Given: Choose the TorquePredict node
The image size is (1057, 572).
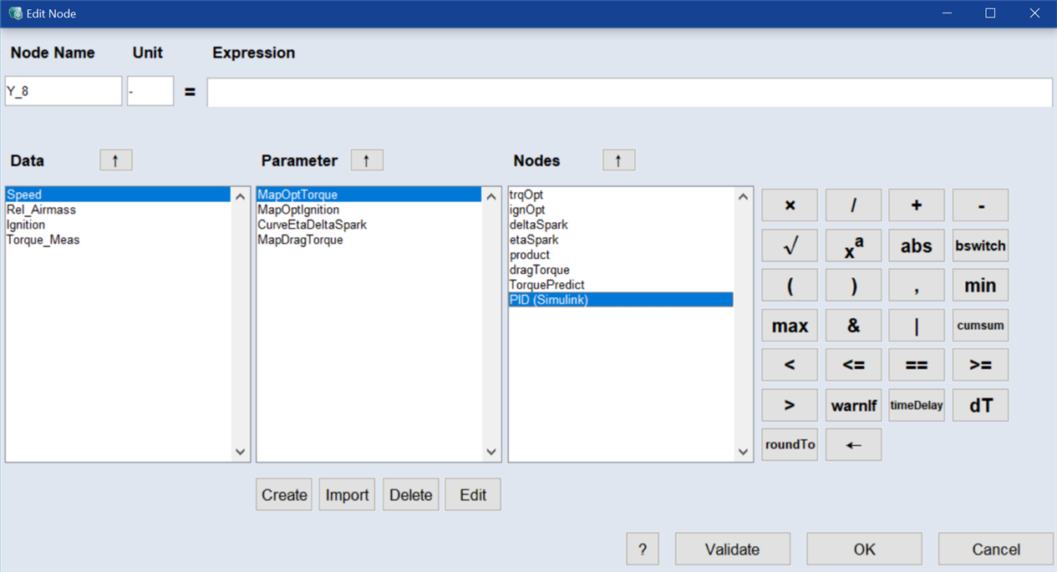Looking at the screenshot, I should pos(546,286).
